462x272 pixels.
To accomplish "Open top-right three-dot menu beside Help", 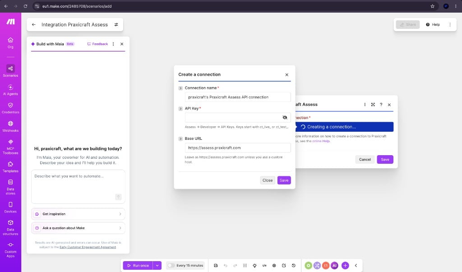I will tap(450, 25).
